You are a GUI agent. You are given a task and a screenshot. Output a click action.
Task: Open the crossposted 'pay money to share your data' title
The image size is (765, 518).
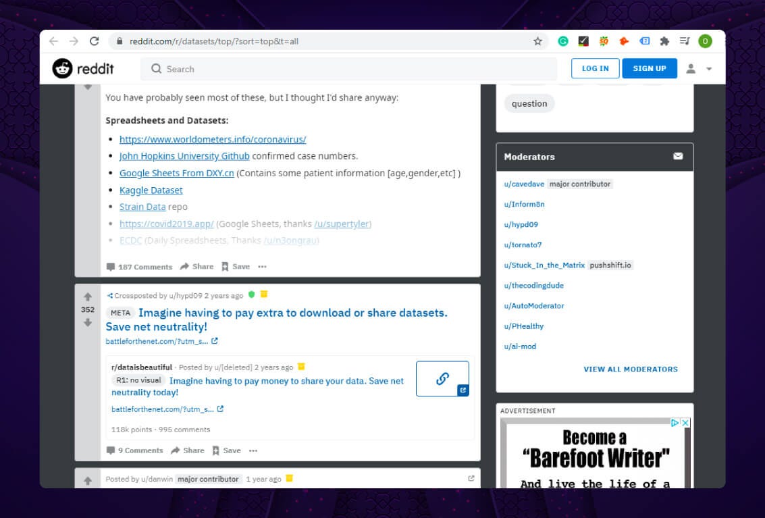[258, 386]
